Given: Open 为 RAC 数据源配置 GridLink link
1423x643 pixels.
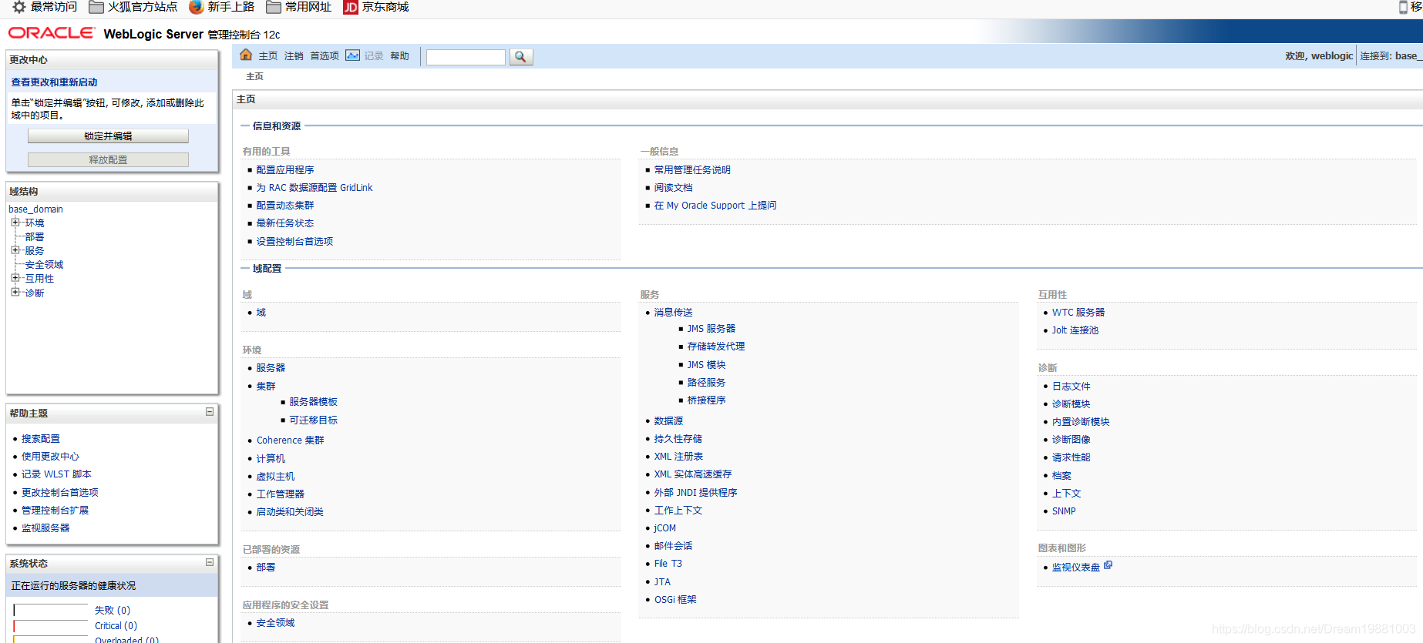Looking at the screenshot, I should (x=315, y=187).
